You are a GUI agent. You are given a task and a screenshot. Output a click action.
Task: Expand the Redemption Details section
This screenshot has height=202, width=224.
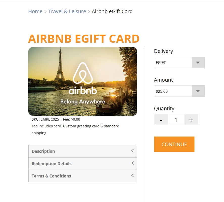coord(82,163)
